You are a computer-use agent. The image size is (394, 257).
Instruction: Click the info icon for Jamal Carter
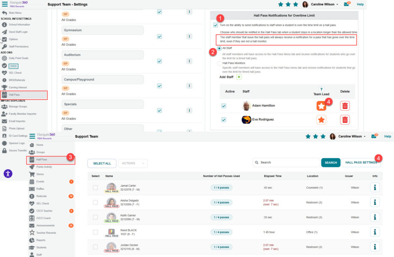tap(375, 187)
